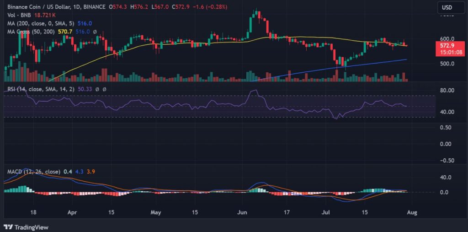Click the 15:01:08 countdown timer
This screenshot has height=232, width=468.
click(451, 53)
